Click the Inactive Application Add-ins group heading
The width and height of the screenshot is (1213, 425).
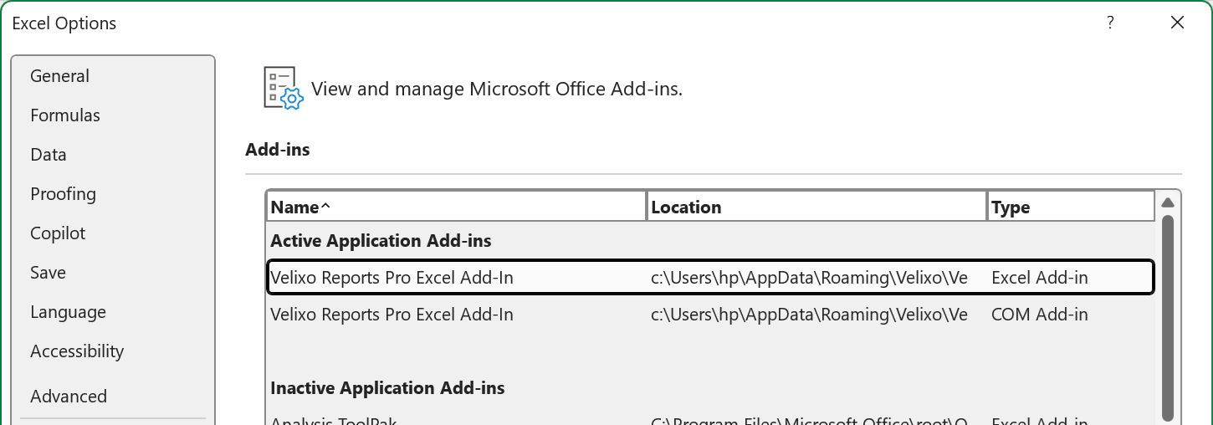click(x=387, y=388)
